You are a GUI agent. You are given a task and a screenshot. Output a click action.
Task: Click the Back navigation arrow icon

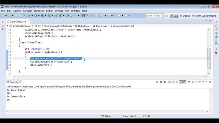point(119,16)
